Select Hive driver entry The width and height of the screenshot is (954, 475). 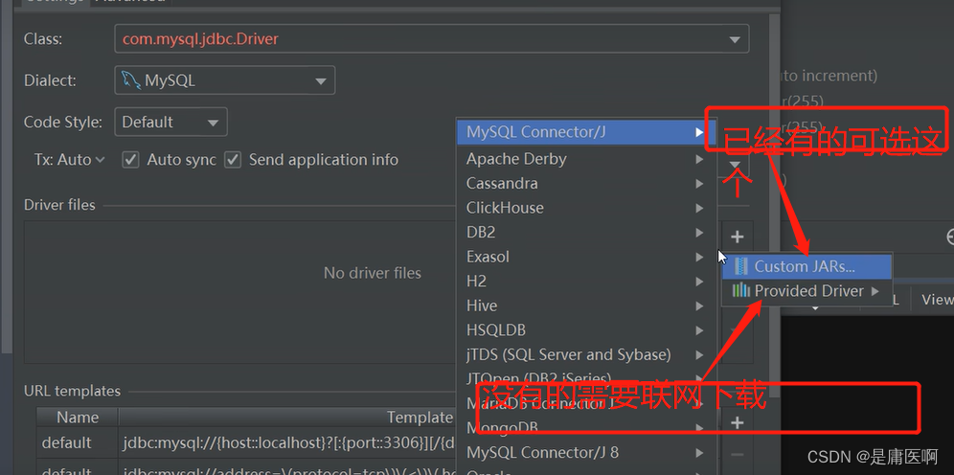[x=586, y=305]
